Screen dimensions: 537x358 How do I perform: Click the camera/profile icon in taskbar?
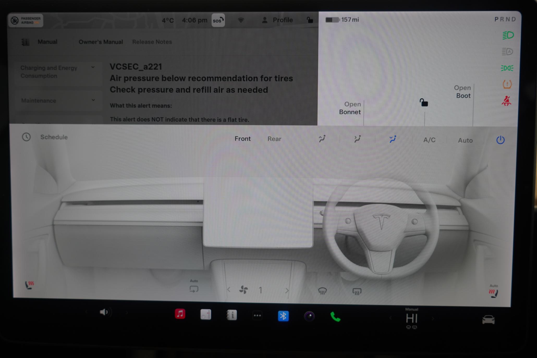pos(309,317)
